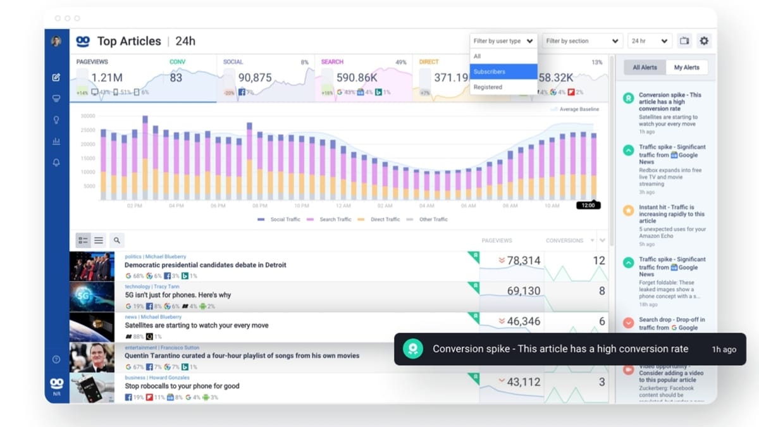Open '5G isn't just for phones' article

(x=178, y=295)
